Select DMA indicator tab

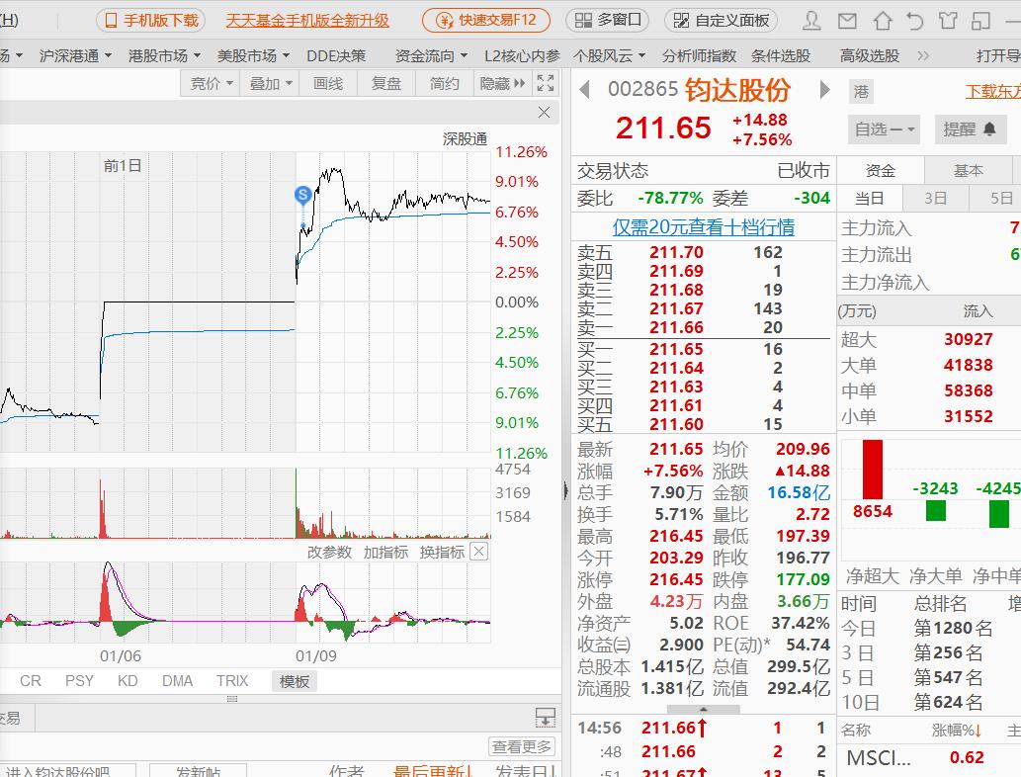click(177, 680)
